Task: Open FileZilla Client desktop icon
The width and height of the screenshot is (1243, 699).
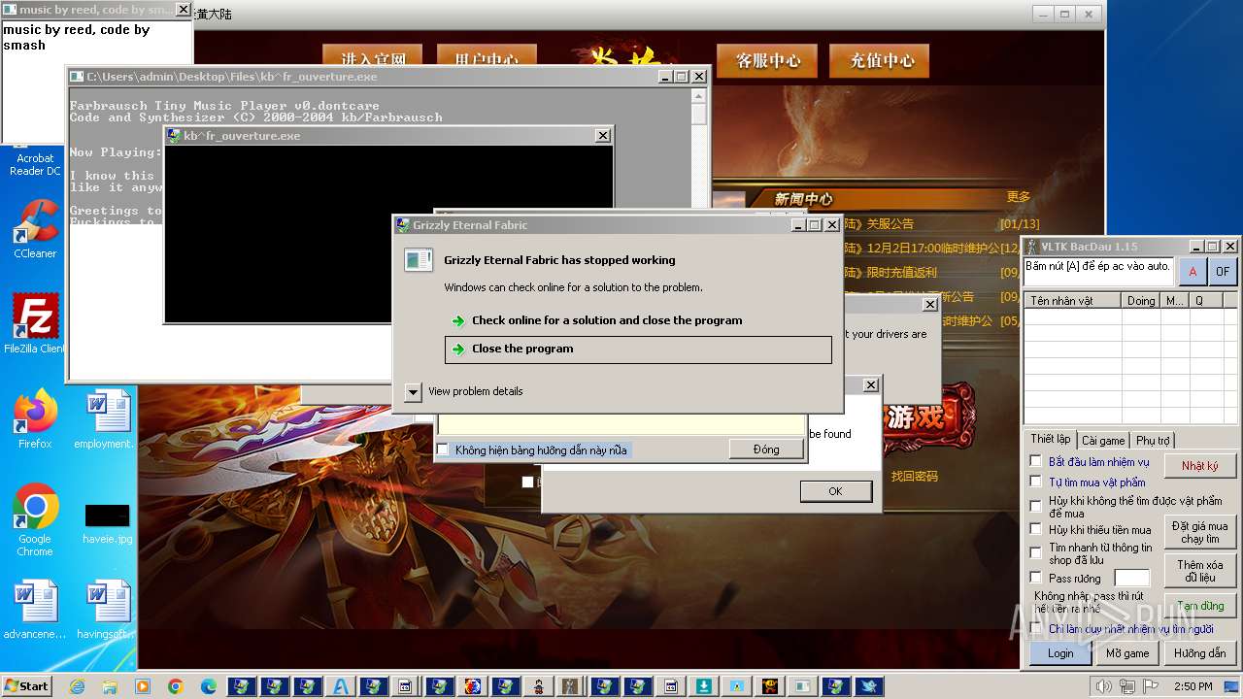Action: point(35,324)
